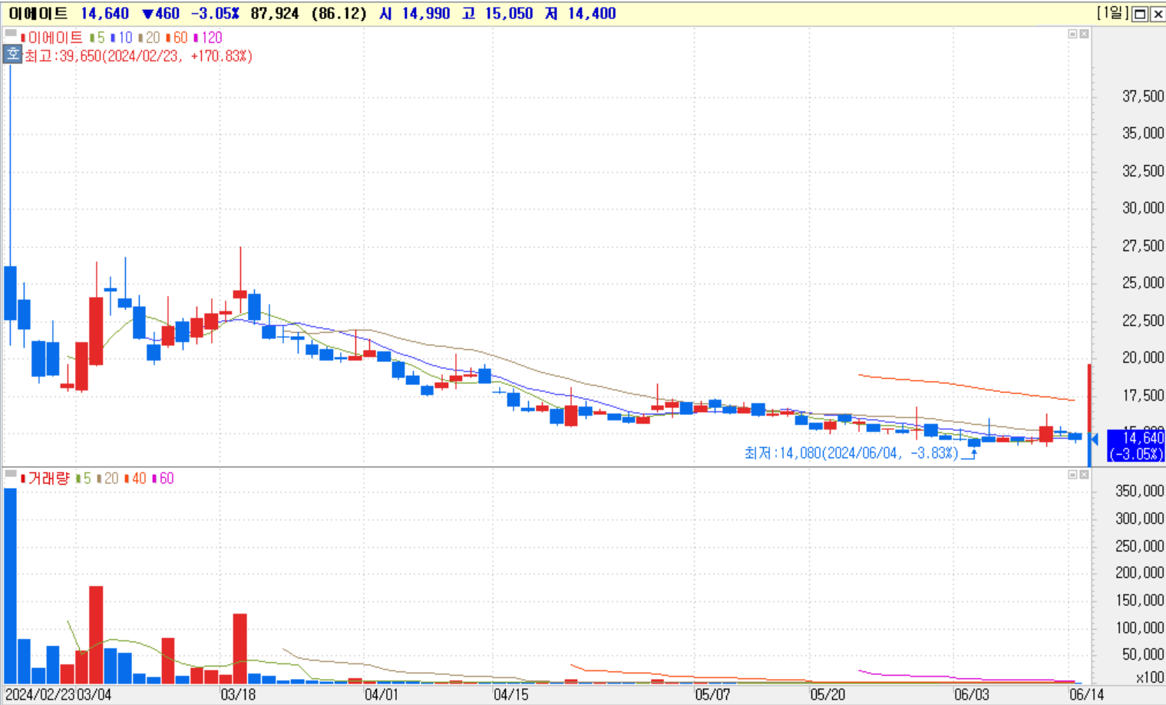Screen dimensions: 1166x705
Task: Select the 60-day average in the volume legend
Action: click(163, 479)
